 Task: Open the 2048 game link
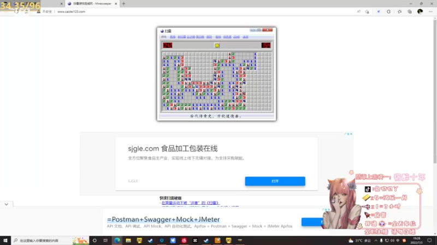[237, 36]
